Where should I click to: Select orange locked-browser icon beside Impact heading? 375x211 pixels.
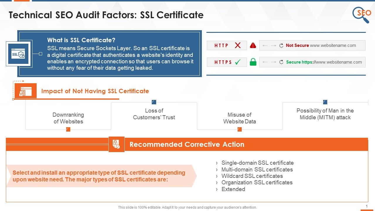[25, 91]
